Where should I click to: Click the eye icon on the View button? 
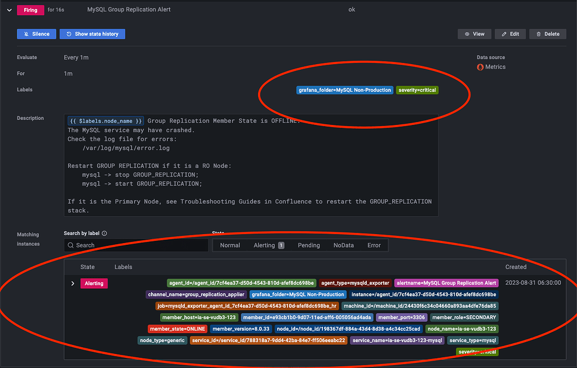coord(467,34)
